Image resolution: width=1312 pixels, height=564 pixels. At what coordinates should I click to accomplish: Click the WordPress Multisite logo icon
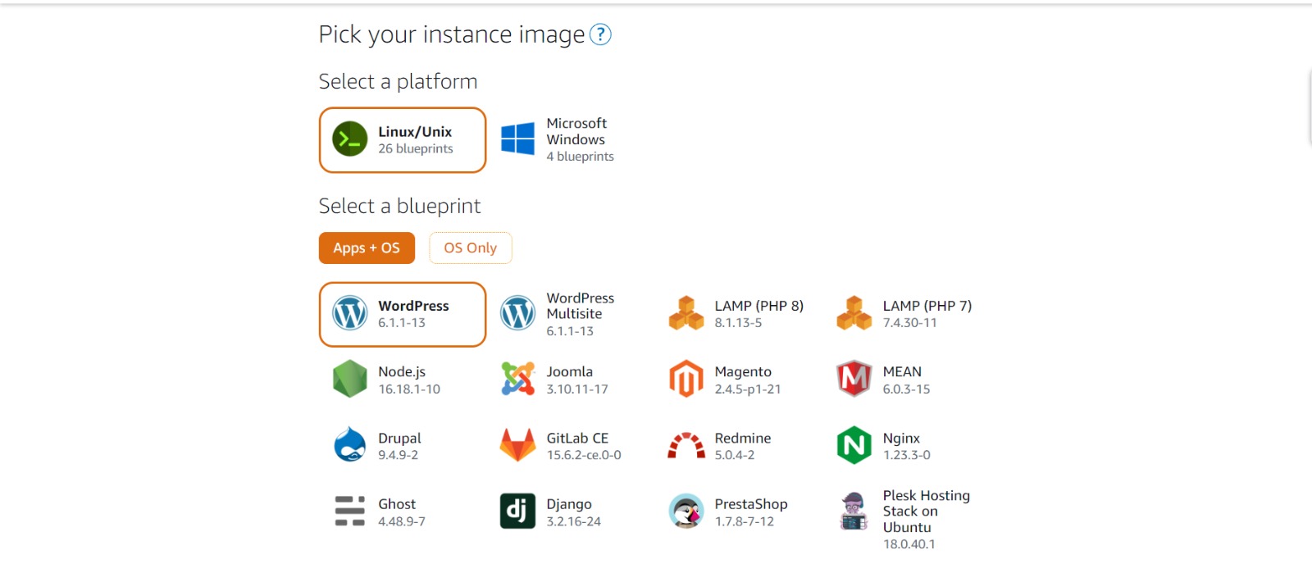tap(517, 313)
